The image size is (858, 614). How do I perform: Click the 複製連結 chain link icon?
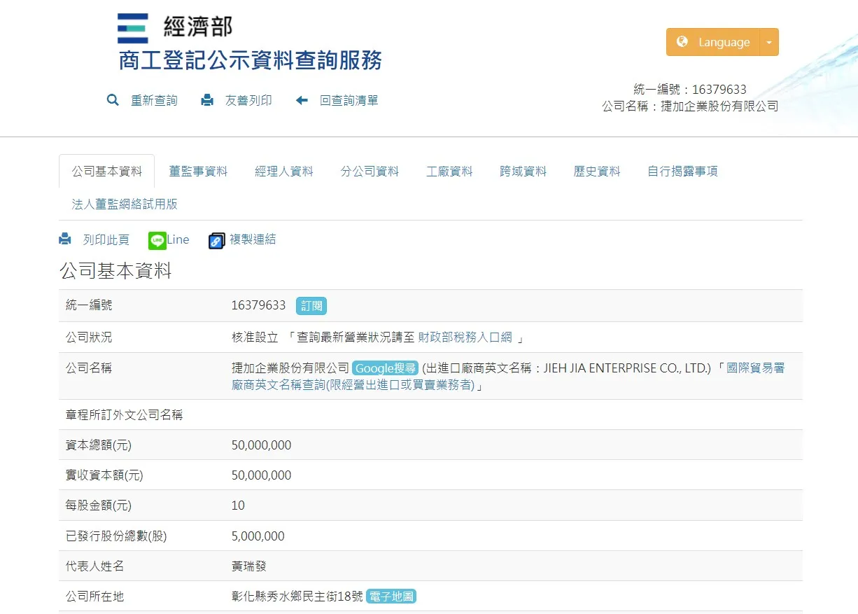pyautogui.click(x=217, y=240)
